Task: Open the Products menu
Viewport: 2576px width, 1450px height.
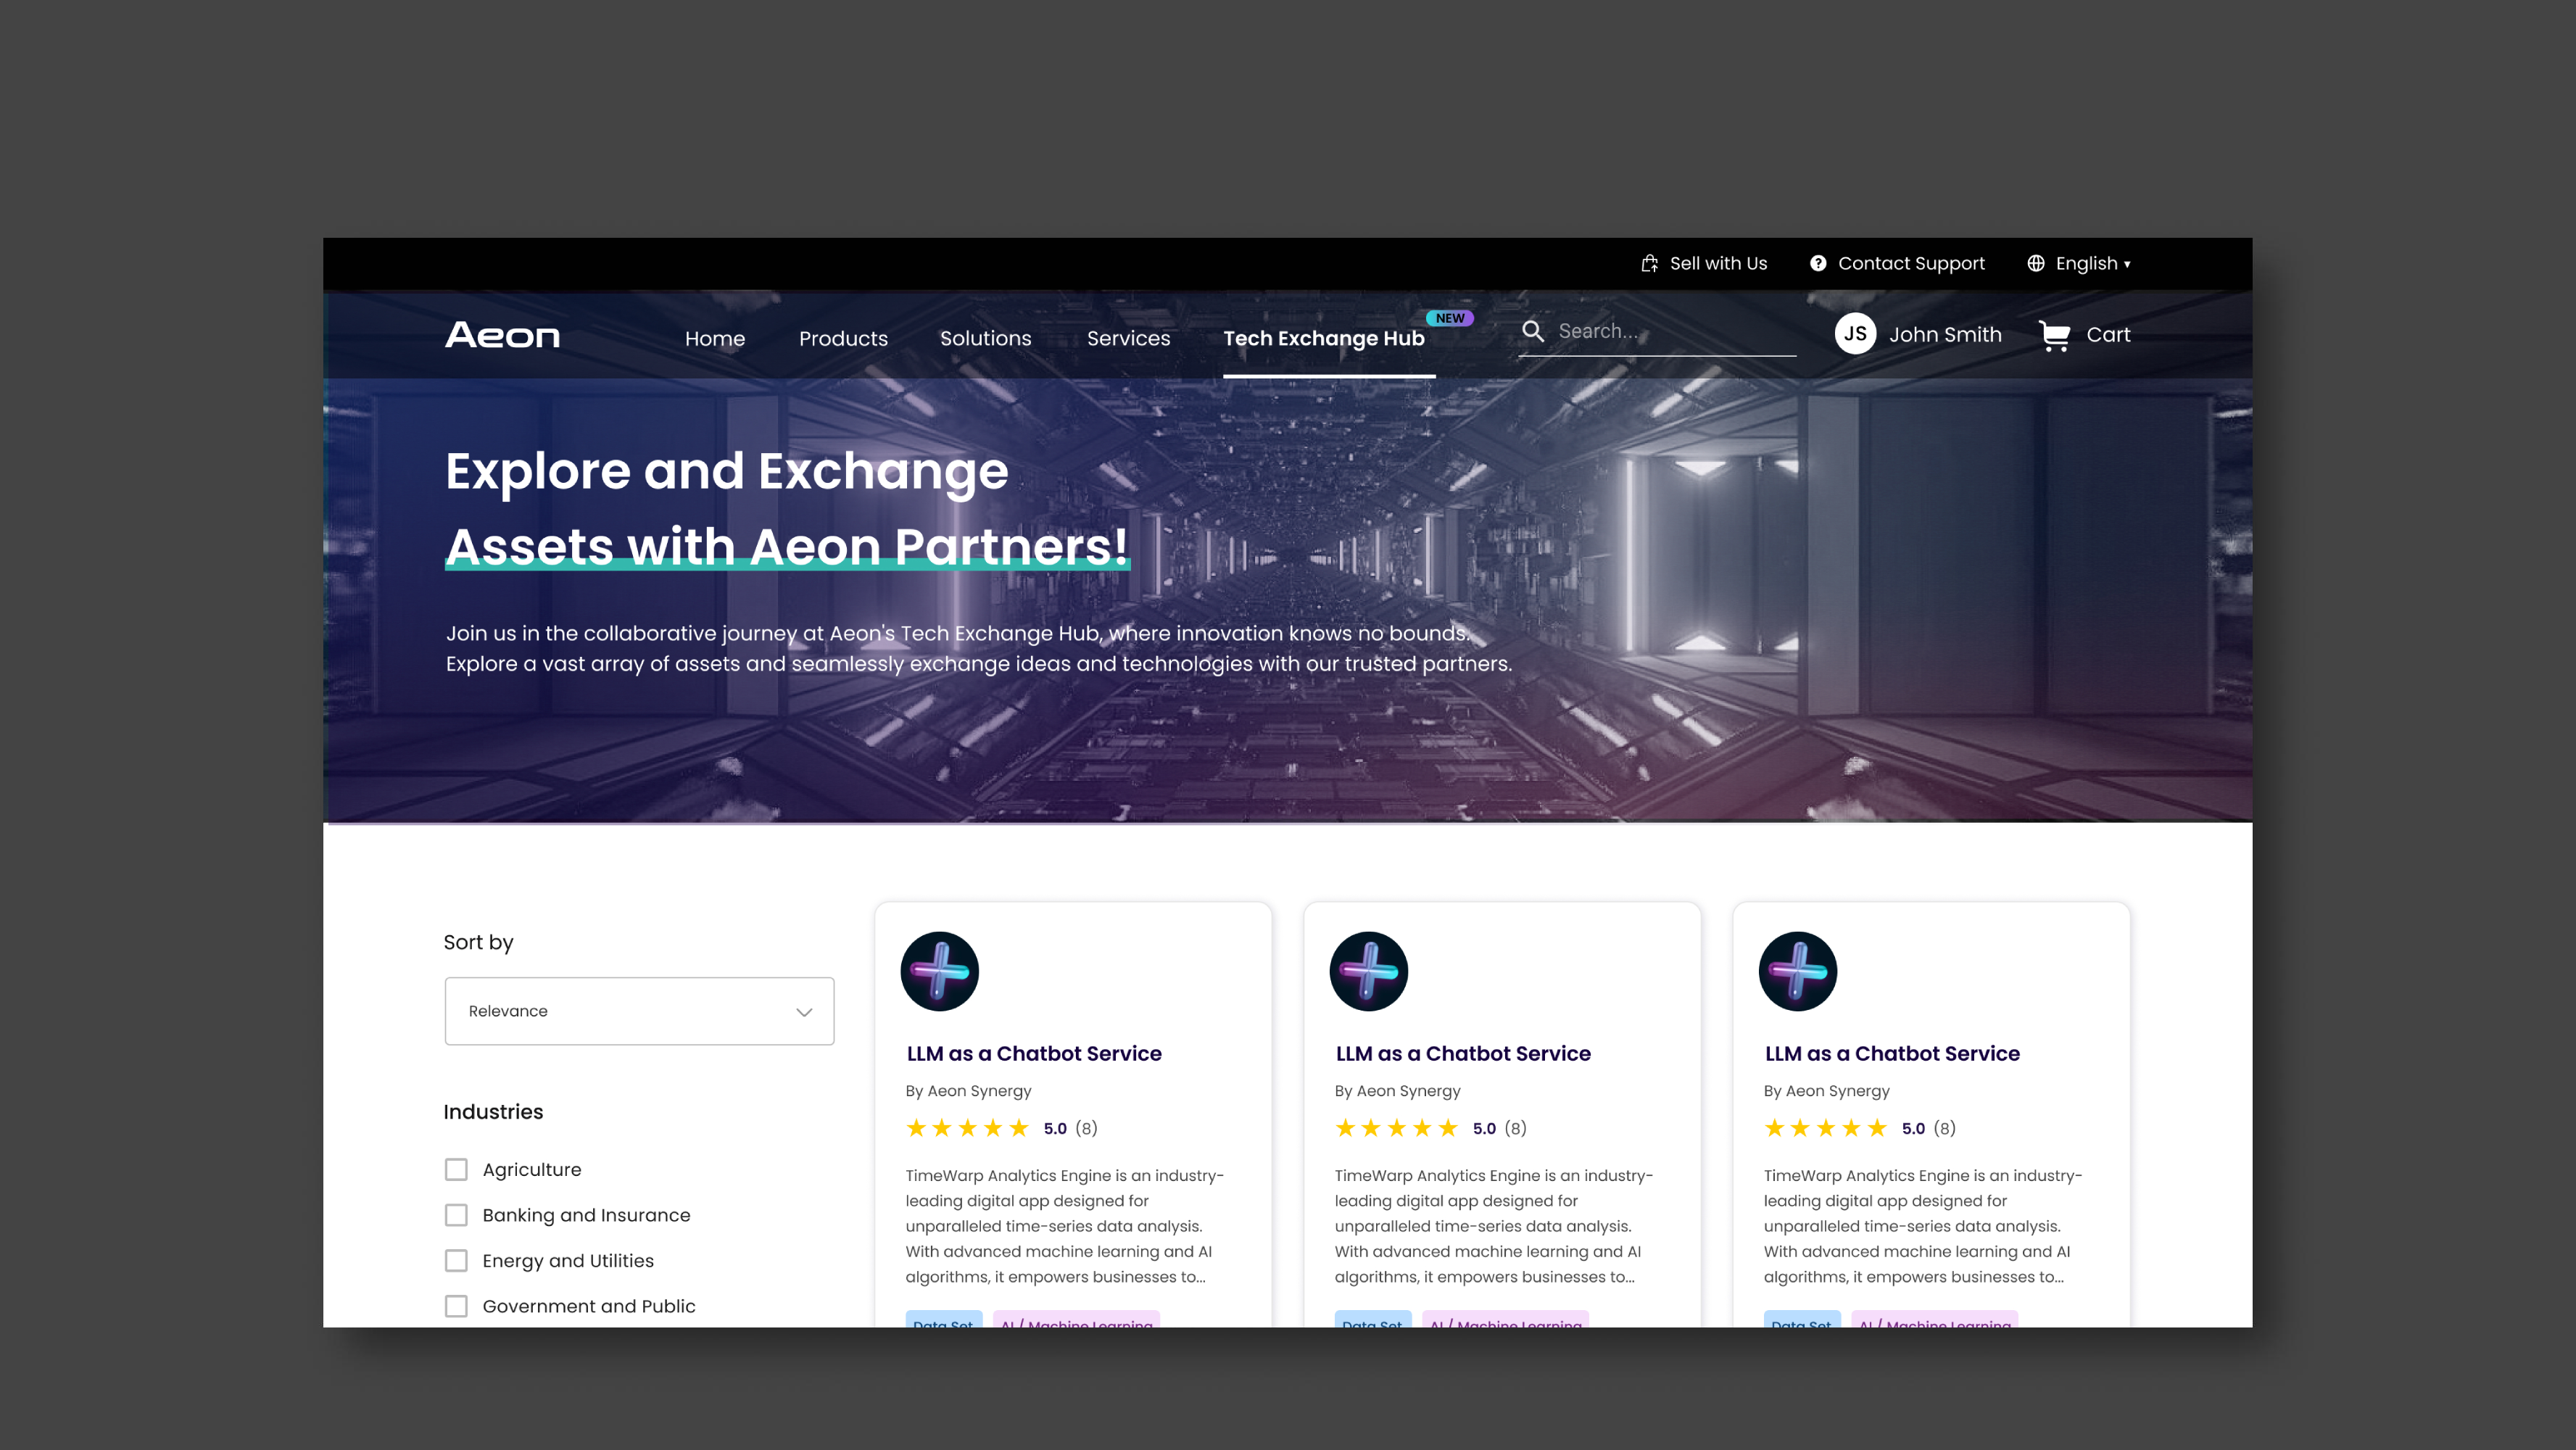Action: (843, 338)
